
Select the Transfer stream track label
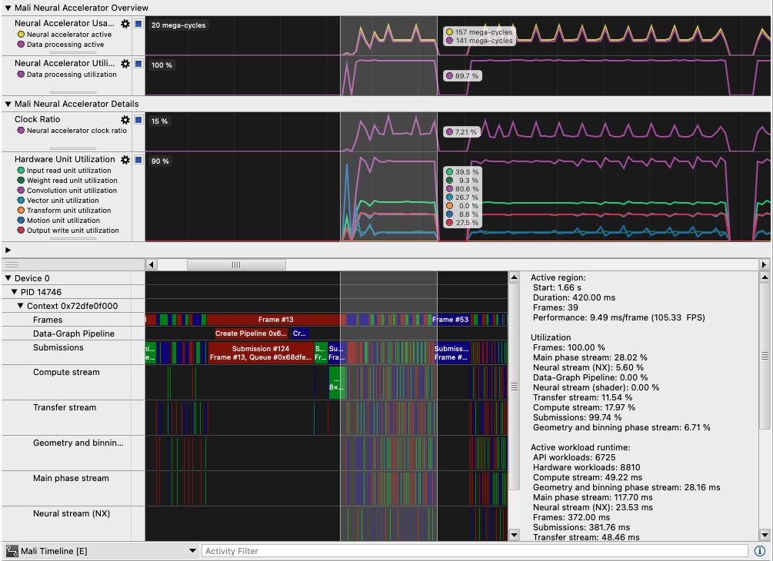click(65, 407)
